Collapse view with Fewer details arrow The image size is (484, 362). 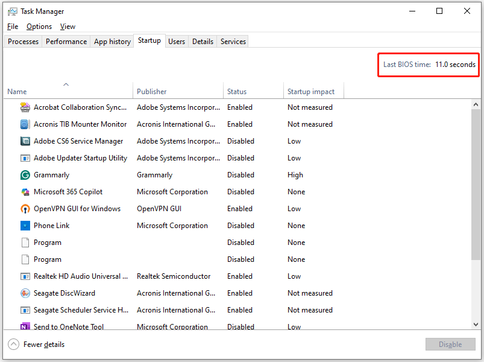pos(13,345)
